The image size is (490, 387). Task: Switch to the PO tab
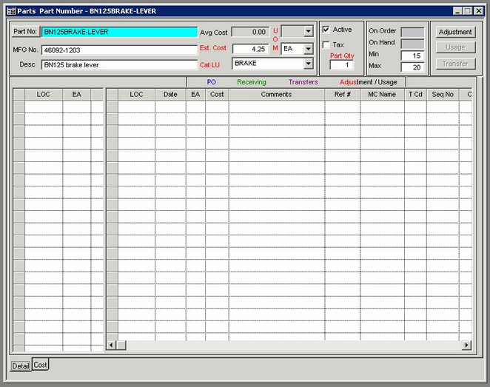211,82
